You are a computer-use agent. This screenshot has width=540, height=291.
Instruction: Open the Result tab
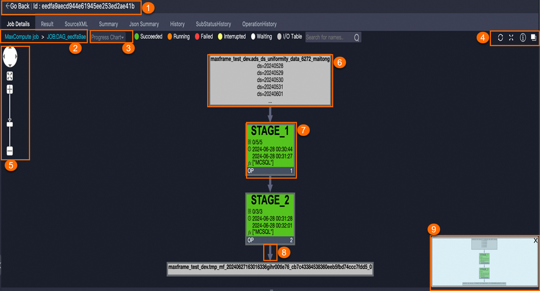[47, 24]
